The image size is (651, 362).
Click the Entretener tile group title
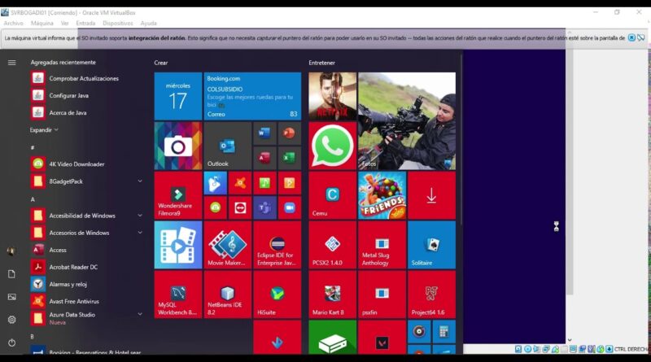(x=321, y=63)
